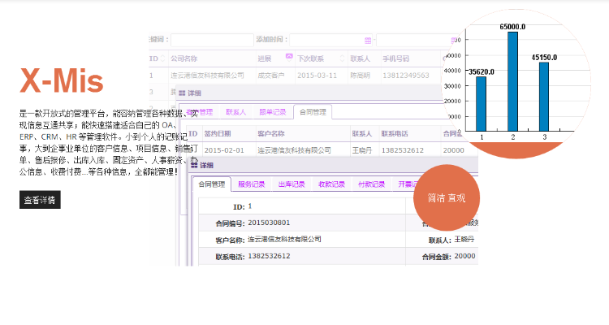Screen dimensions: 609x325
Task: Click the 65000.0 bar in the chart
Action: point(512,81)
